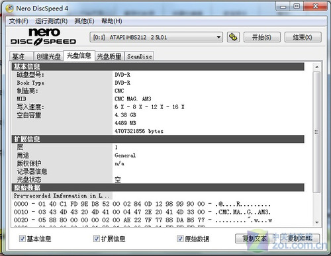Click the scrollbar up arrow
The height and width of the screenshot is (256, 331).
pos(317,67)
